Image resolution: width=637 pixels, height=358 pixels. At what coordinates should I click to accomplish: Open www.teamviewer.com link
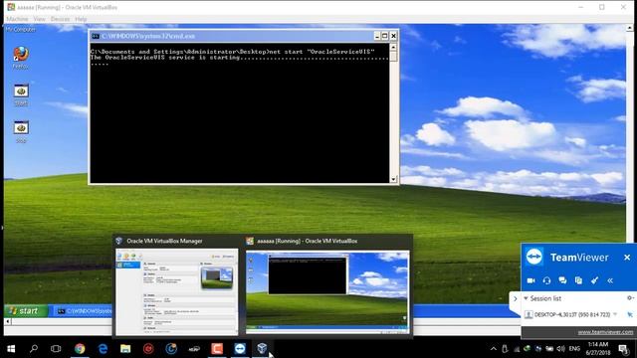coord(605,332)
